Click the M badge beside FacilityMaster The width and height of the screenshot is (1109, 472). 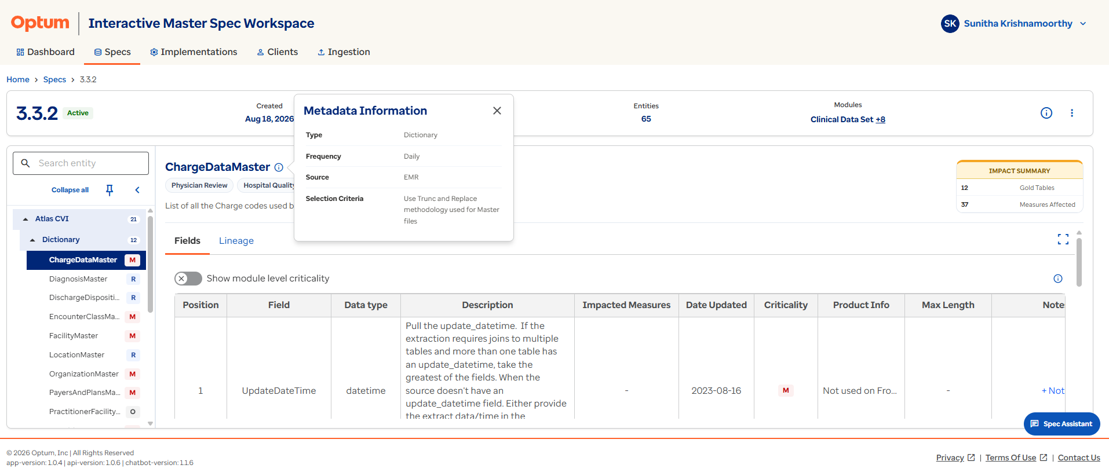coord(133,336)
